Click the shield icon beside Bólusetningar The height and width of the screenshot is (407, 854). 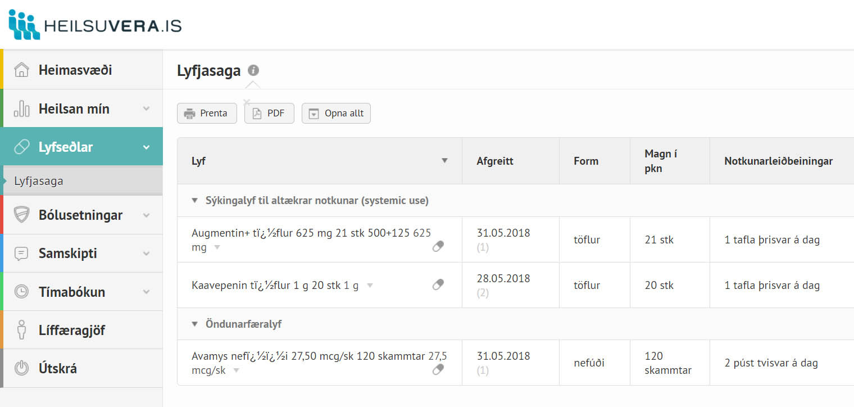(21, 215)
